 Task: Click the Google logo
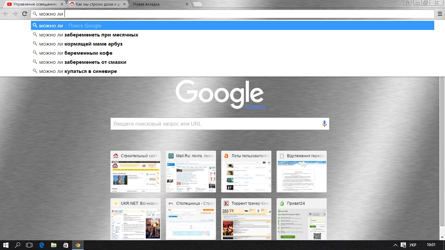220,94
